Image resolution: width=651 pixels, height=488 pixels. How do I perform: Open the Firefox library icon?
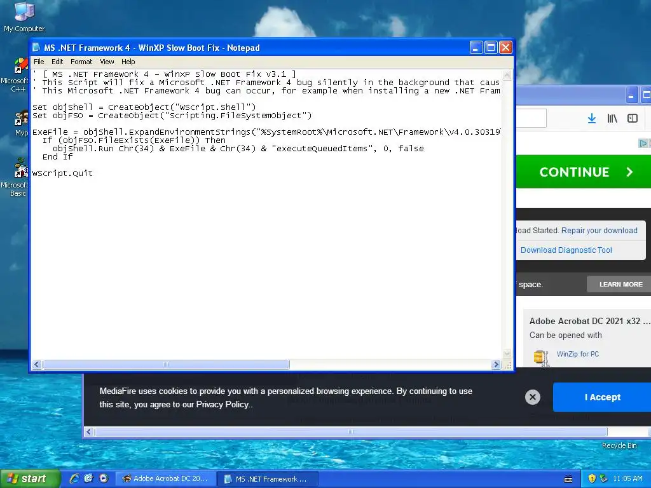click(612, 119)
